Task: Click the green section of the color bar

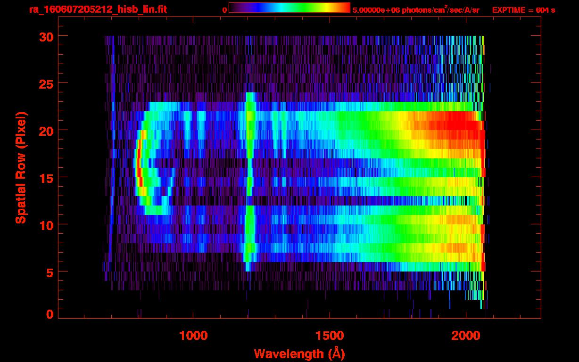Action: point(302,8)
